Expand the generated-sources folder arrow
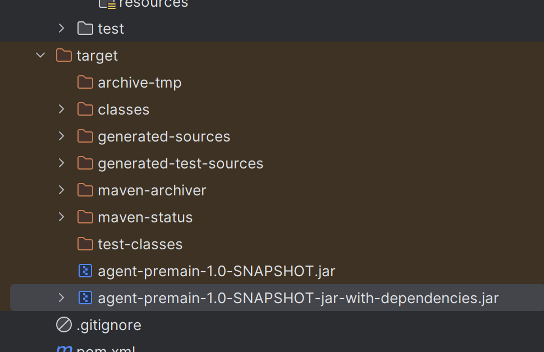 tap(62, 136)
